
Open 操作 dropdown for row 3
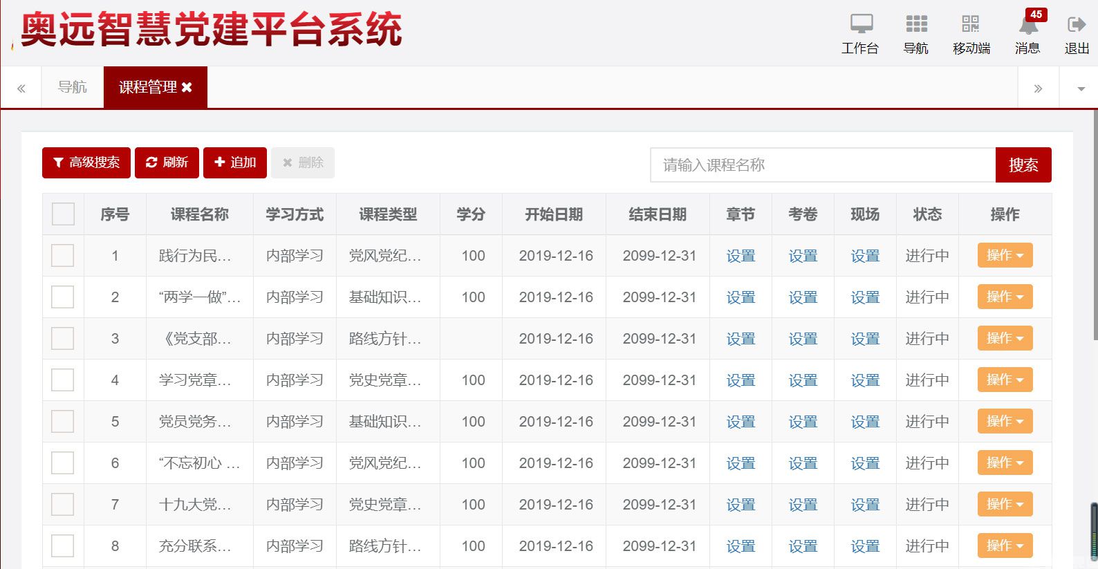1005,338
